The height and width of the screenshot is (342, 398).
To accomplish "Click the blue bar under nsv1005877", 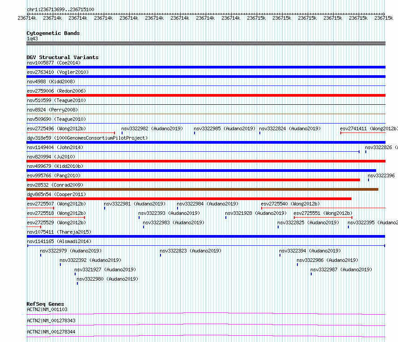I will (x=206, y=67).
